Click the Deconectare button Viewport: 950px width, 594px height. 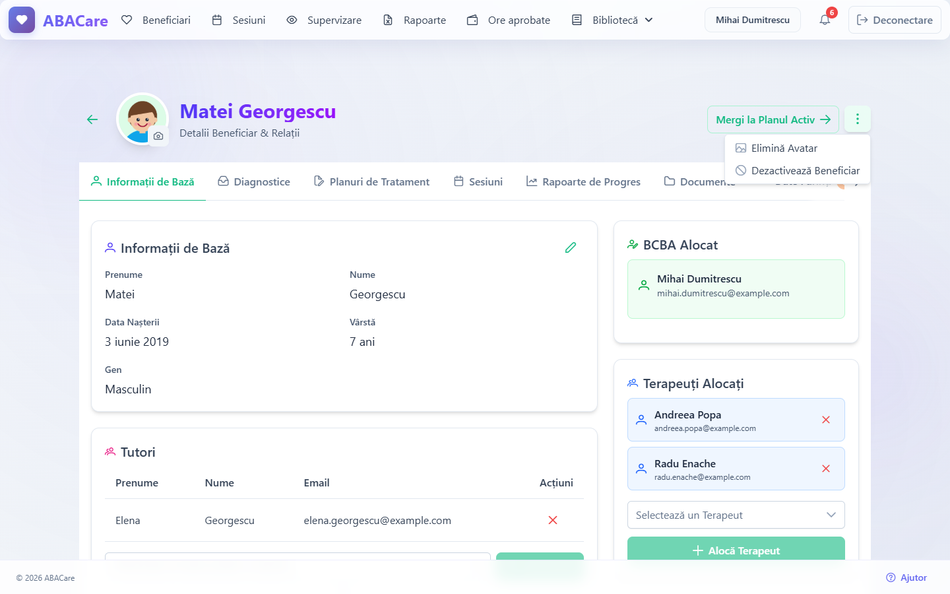coord(895,20)
